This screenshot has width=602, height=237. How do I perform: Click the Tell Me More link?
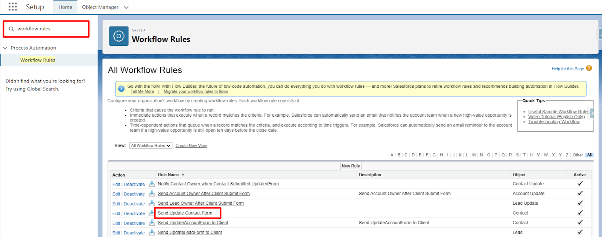pos(142,91)
